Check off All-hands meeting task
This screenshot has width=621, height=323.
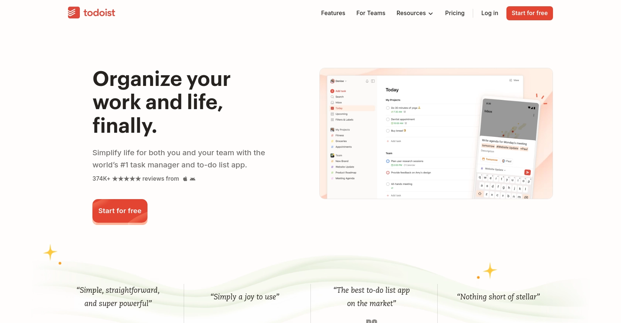[x=388, y=184]
